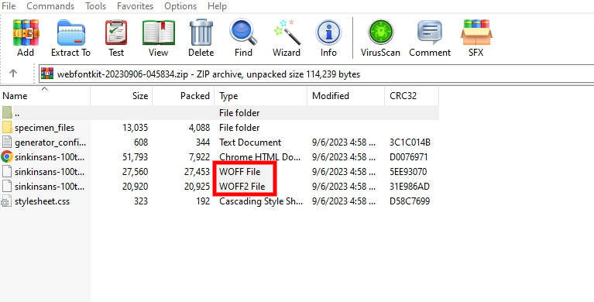Viewport: 594px width, 302px height.
Task: Add a Comment to the archive
Action: tap(430, 38)
